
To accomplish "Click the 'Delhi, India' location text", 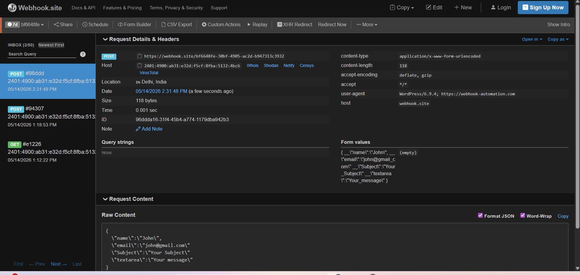I will (154, 82).
